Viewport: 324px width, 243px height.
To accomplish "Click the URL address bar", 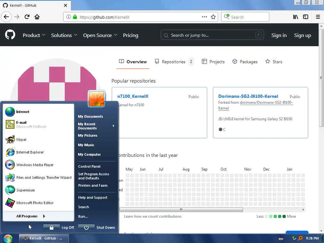I will pyautogui.click(x=140, y=17).
